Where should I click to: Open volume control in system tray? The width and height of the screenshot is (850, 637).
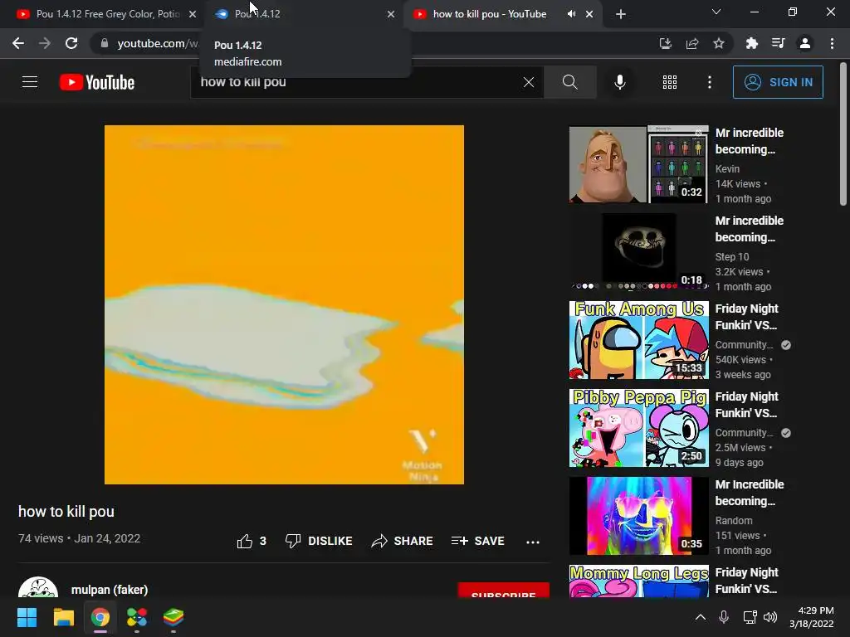click(x=769, y=617)
